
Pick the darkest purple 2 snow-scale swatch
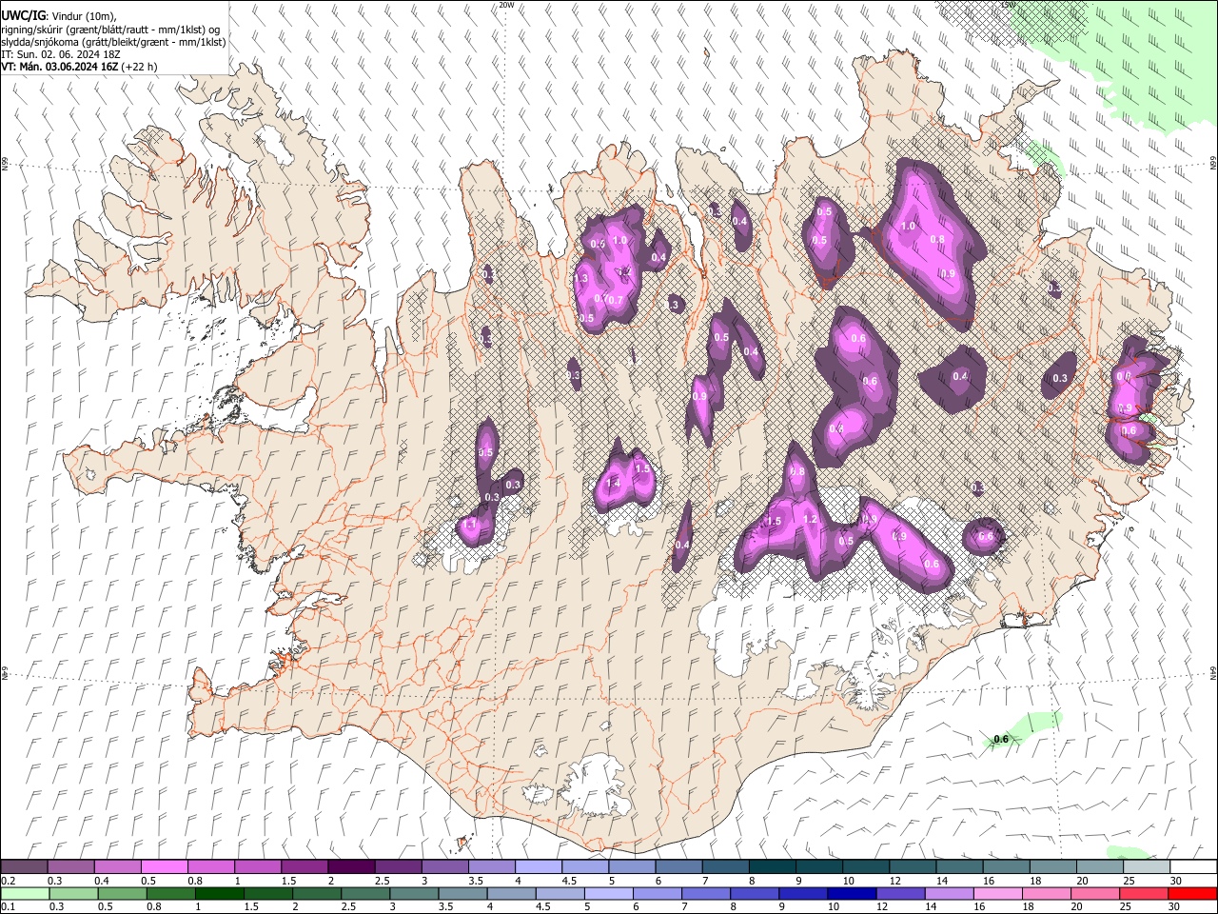pos(351,867)
